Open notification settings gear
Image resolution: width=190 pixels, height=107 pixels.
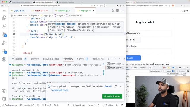point(116,86)
